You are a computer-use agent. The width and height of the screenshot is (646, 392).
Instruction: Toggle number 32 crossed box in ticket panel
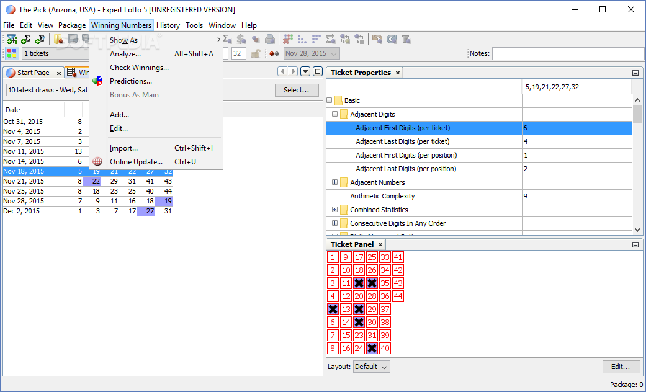(x=372, y=349)
